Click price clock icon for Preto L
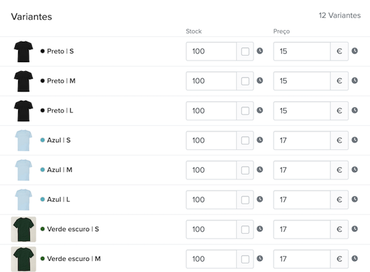The width and height of the screenshot is (370, 272). [355, 110]
